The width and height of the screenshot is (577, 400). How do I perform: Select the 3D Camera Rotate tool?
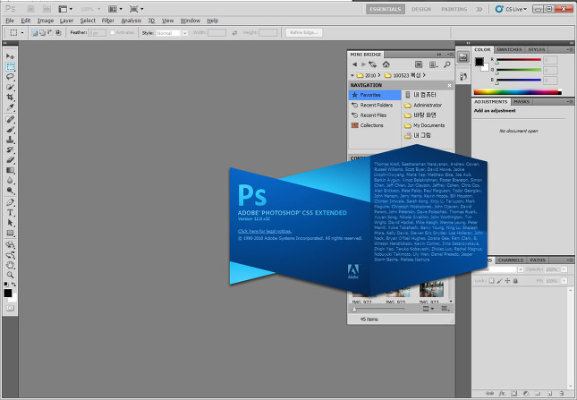point(10,255)
